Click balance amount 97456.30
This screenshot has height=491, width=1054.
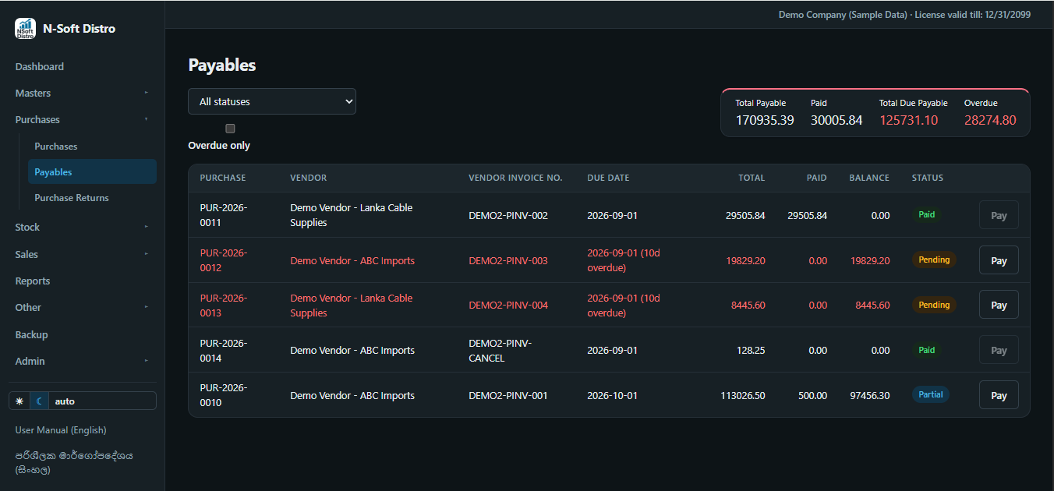pos(870,395)
